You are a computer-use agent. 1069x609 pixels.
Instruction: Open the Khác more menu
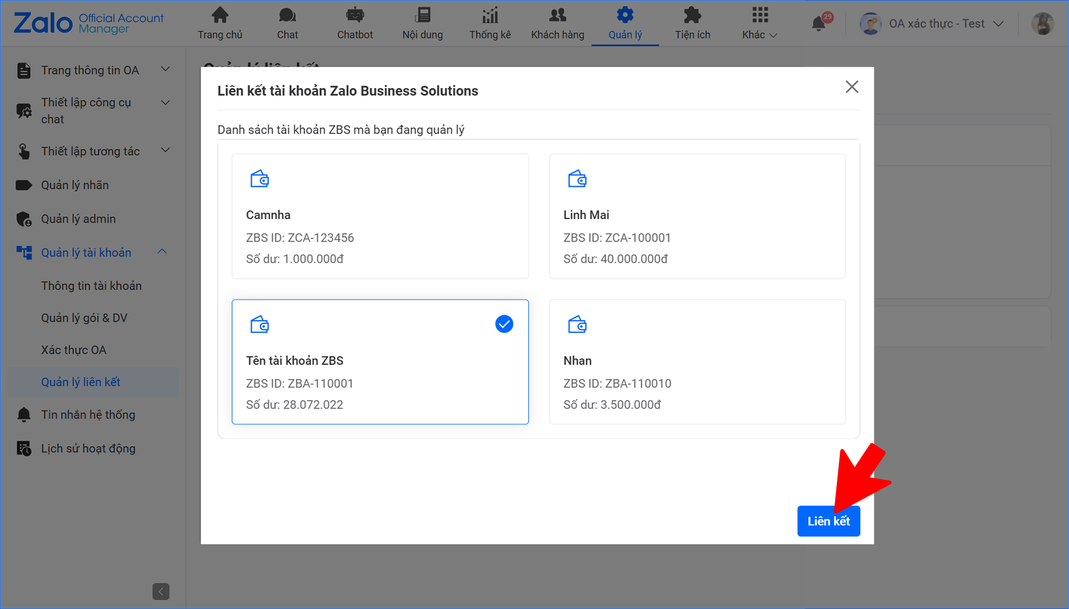click(x=759, y=23)
